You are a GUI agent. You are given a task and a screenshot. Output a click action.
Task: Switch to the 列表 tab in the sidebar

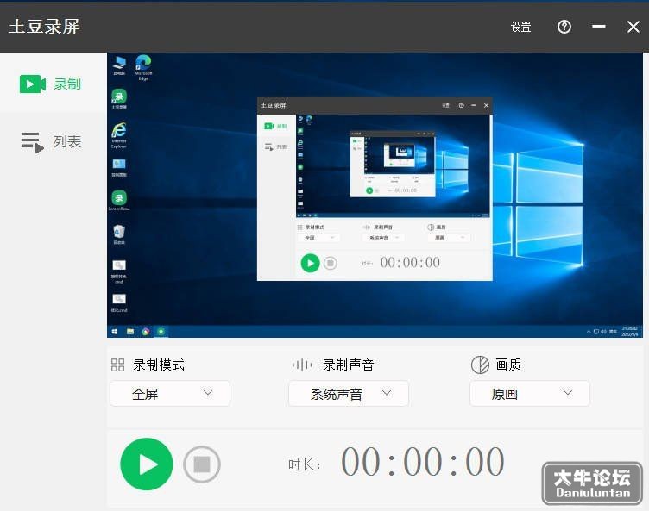(x=53, y=142)
